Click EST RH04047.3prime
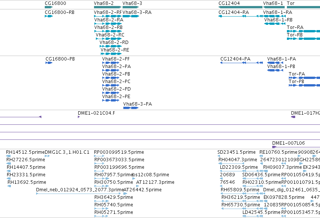 click(238, 160)
